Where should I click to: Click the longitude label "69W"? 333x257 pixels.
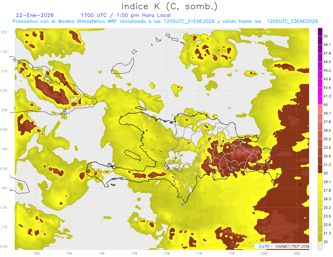coord(264,253)
